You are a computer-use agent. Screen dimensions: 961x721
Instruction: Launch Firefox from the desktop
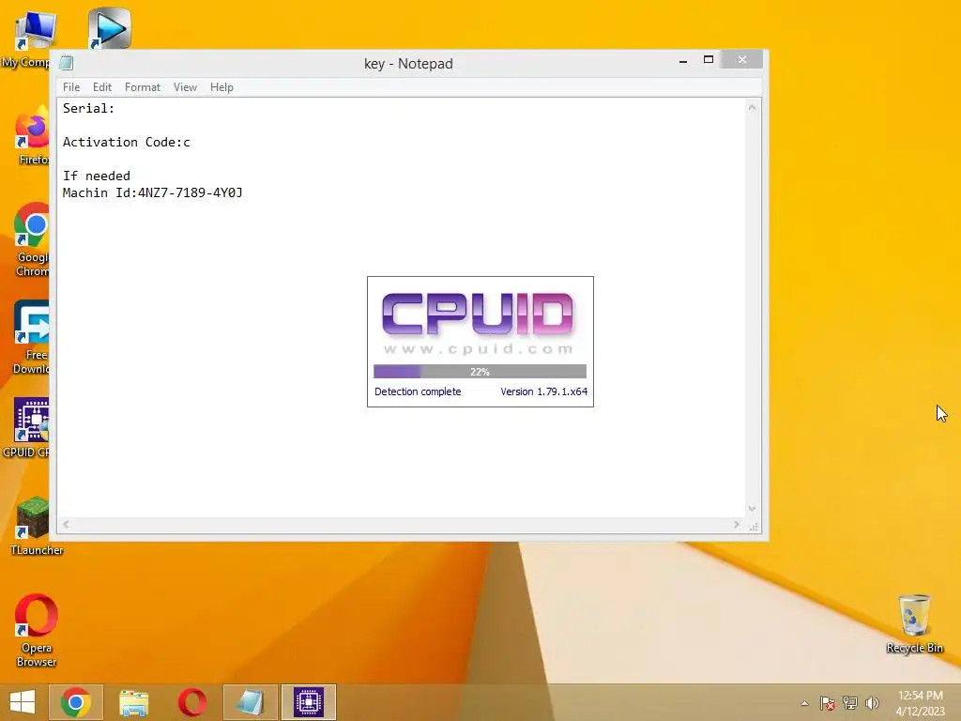(32, 136)
